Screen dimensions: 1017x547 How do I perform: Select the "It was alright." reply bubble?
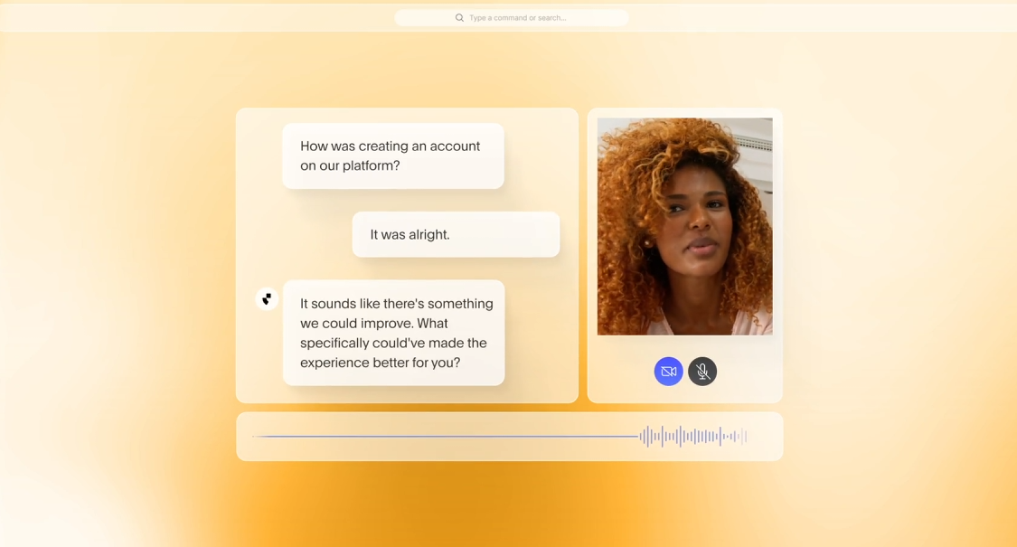[455, 234]
